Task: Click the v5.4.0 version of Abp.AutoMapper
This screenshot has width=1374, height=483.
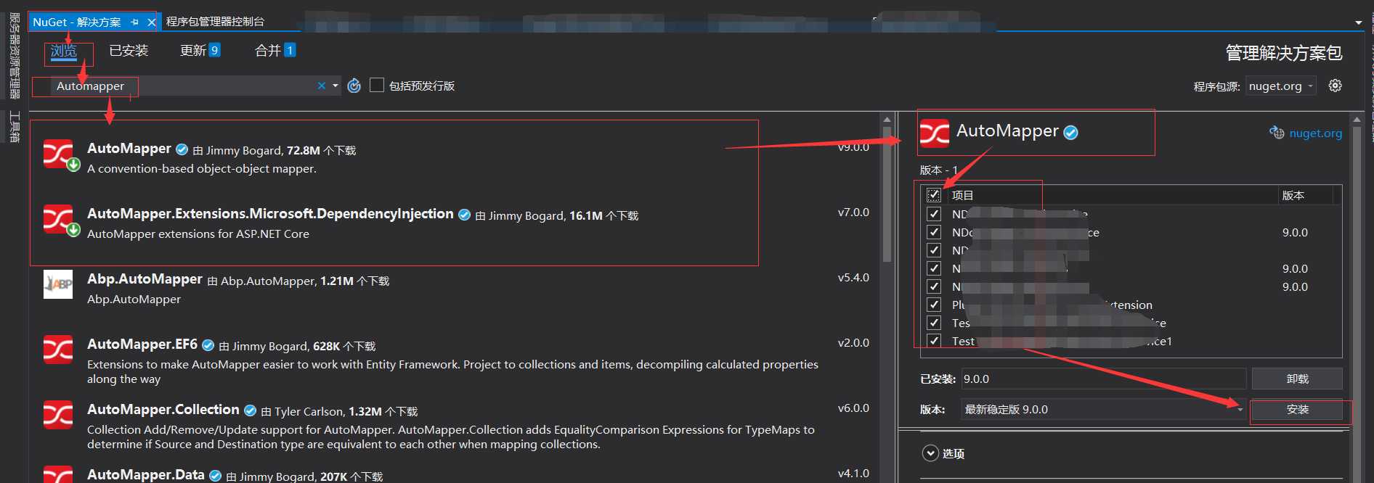Action: (853, 278)
